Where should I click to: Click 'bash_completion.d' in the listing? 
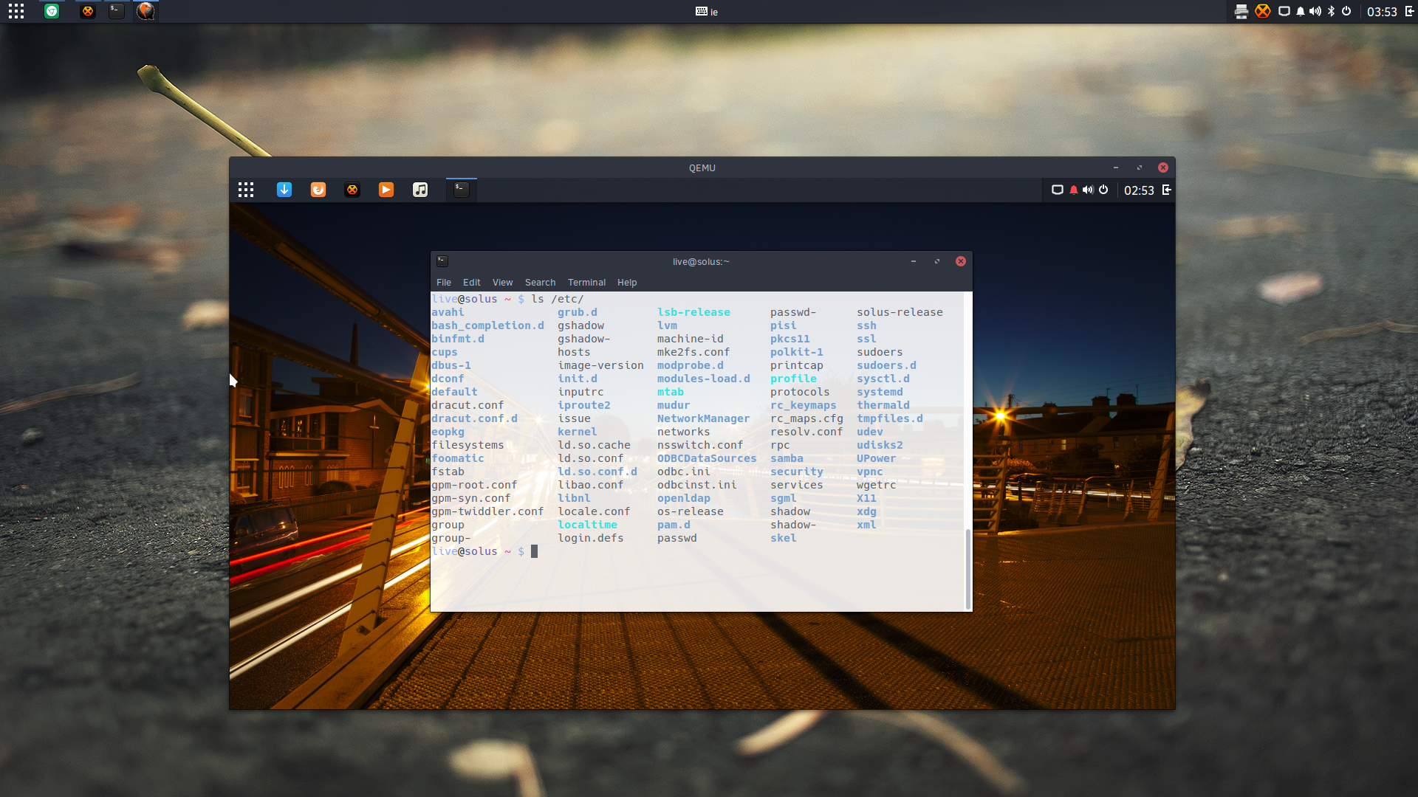click(x=487, y=325)
